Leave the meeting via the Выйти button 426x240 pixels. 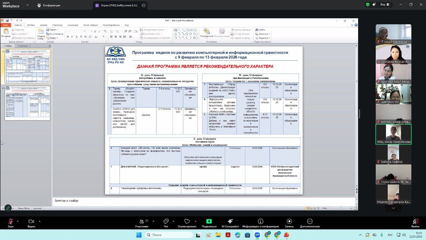click(x=415, y=222)
